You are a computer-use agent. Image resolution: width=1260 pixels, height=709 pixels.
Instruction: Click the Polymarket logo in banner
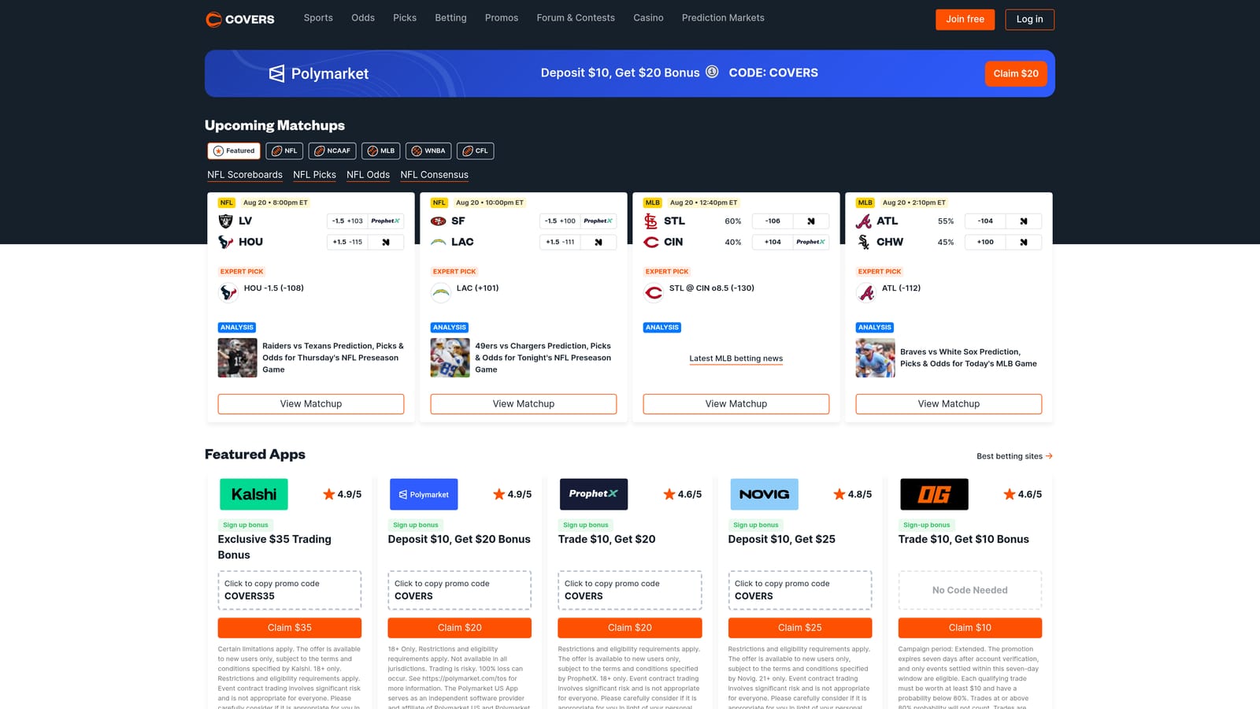click(318, 73)
